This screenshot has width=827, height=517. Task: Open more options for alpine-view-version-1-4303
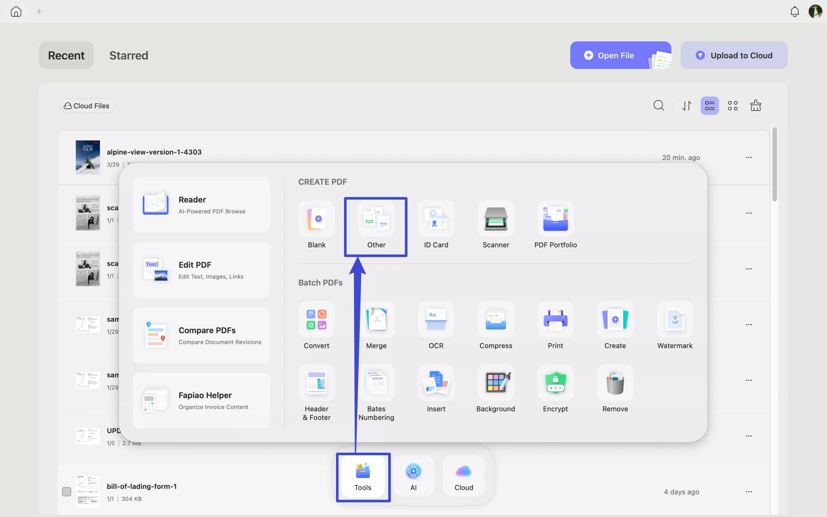(749, 157)
